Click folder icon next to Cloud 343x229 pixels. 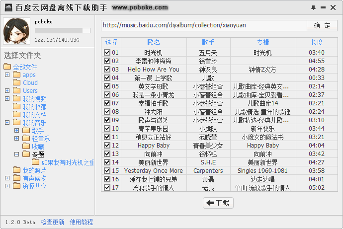tap(16, 82)
